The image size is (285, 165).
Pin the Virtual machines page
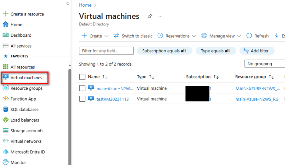[150, 16]
